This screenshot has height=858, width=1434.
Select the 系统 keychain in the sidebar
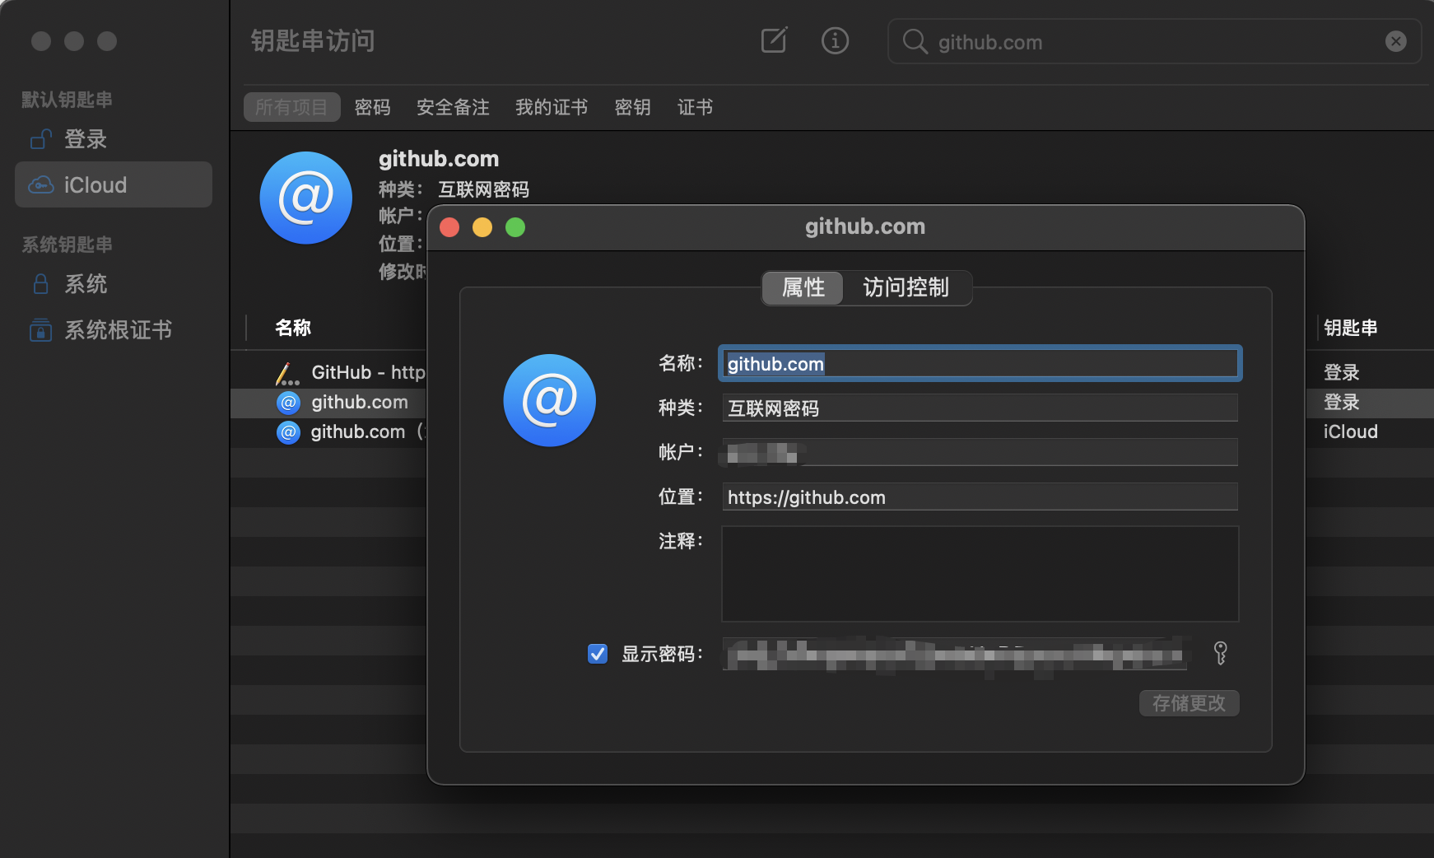[114, 284]
